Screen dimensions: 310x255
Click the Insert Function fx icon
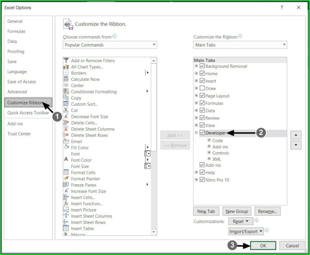66,203
